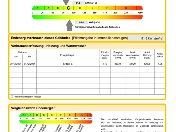Select the bold C energy class marker
The width and height of the screenshot is (176, 132).
click(x=68, y=8)
